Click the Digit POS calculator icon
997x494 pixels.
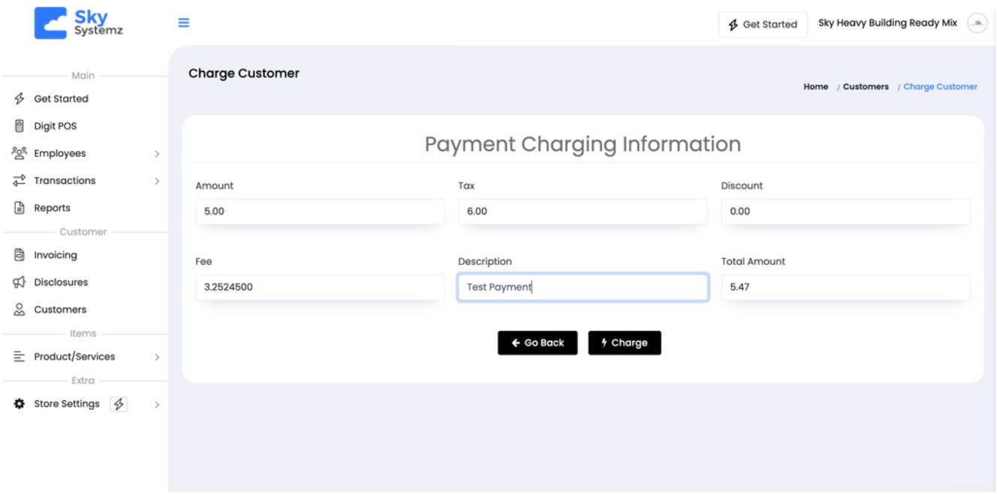click(x=20, y=126)
